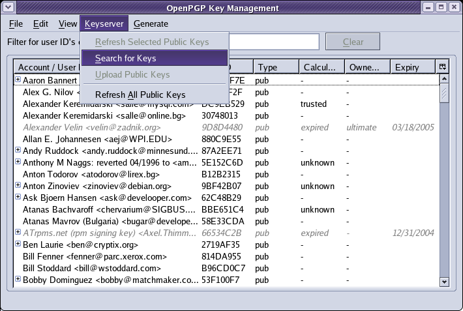Screen dimensions: 463x311
Task: Click the 'trusted' calculated trust value
Action: coord(314,104)
